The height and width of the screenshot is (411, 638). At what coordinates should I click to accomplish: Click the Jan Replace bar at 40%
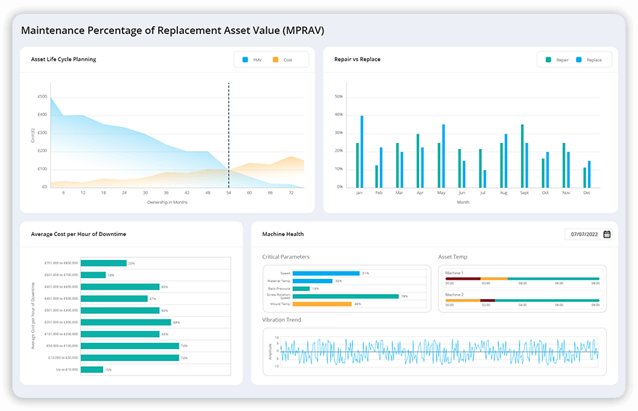coord(362,152)
